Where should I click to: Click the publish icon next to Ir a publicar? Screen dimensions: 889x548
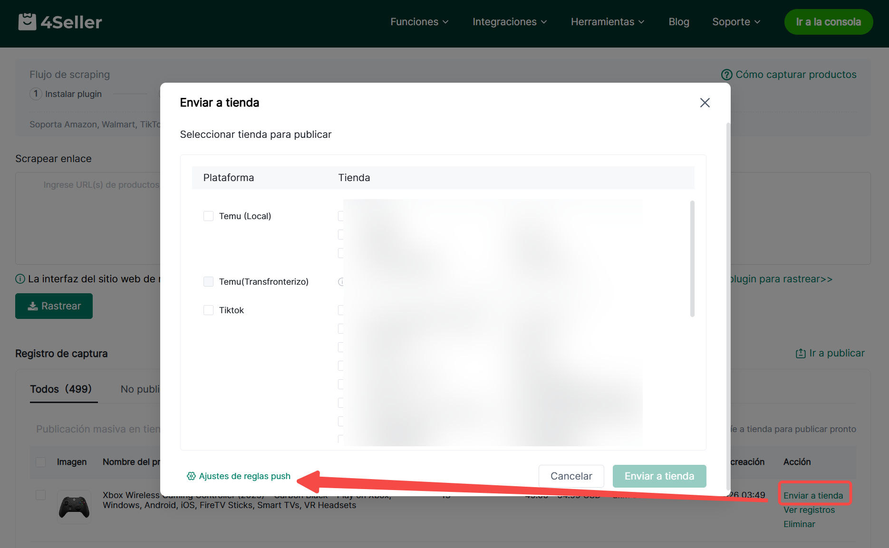click(801, 353)
